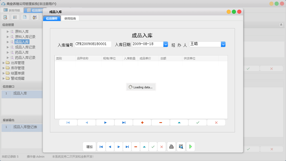Jump to first record using the navigation icon
Screen dimensions: 286x161
pos(68,122)
